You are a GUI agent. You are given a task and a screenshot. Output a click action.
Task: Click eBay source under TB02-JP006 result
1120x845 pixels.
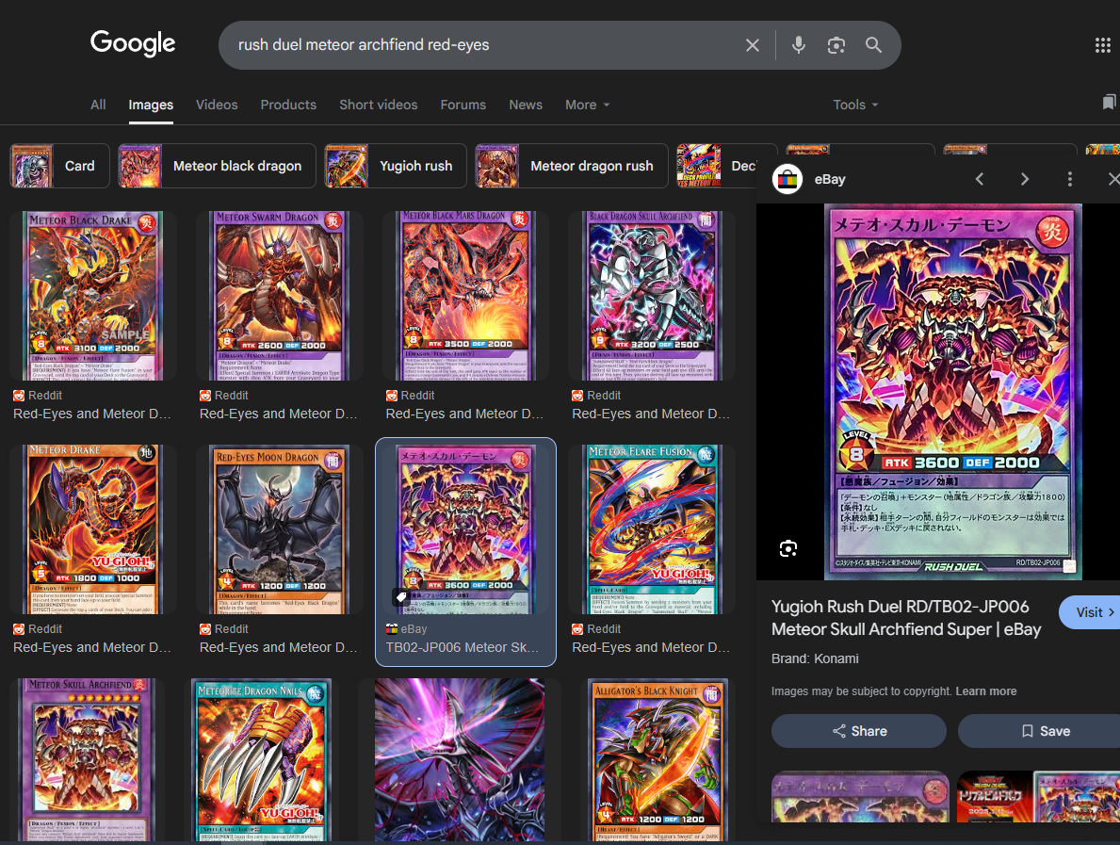pos(406,629)
